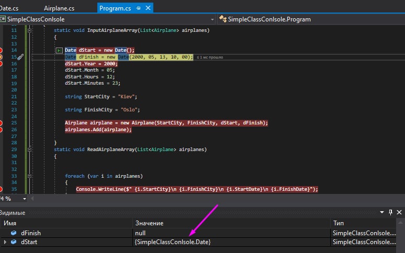The width and height of the screenshot is (405, 253).
Task: Open the Autos window options dropdown
Action: (x=382, y=212)
